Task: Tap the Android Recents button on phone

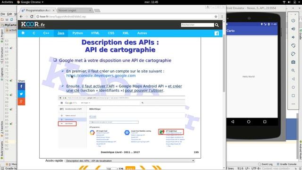Action: [265, 122]
